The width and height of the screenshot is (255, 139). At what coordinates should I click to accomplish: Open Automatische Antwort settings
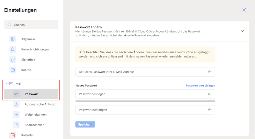point(40,104)
